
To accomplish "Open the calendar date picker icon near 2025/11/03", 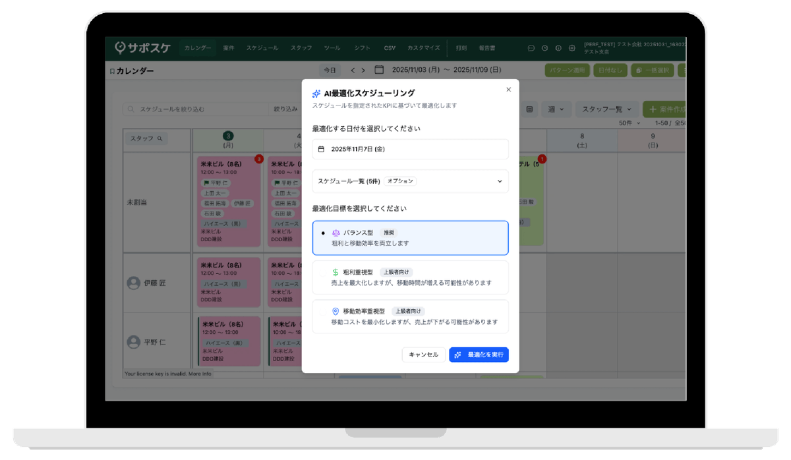I will point(378,70).
